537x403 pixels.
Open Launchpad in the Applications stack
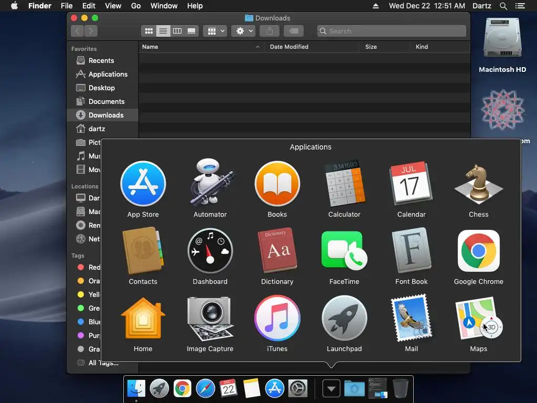pos(345,318)
